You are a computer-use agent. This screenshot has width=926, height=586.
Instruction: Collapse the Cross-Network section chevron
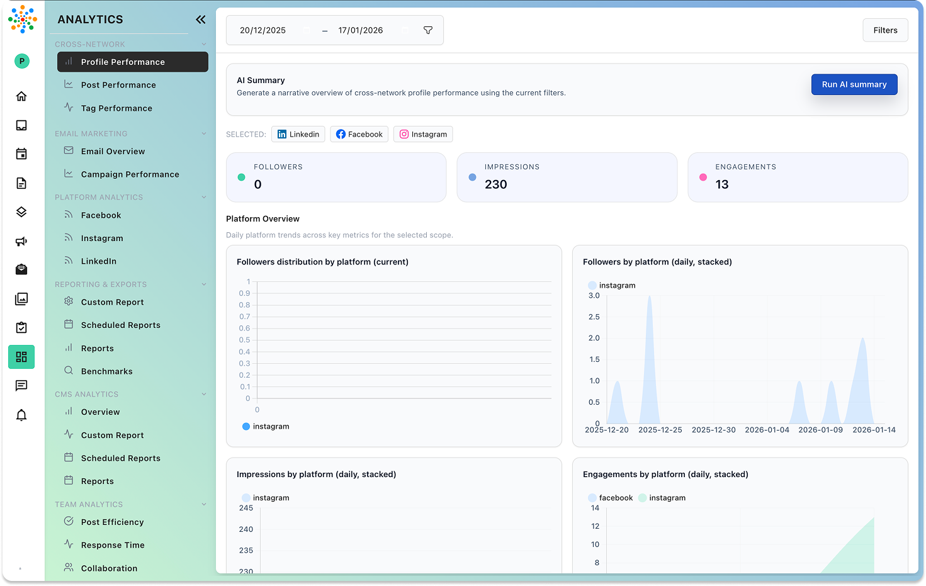(203, 44)
